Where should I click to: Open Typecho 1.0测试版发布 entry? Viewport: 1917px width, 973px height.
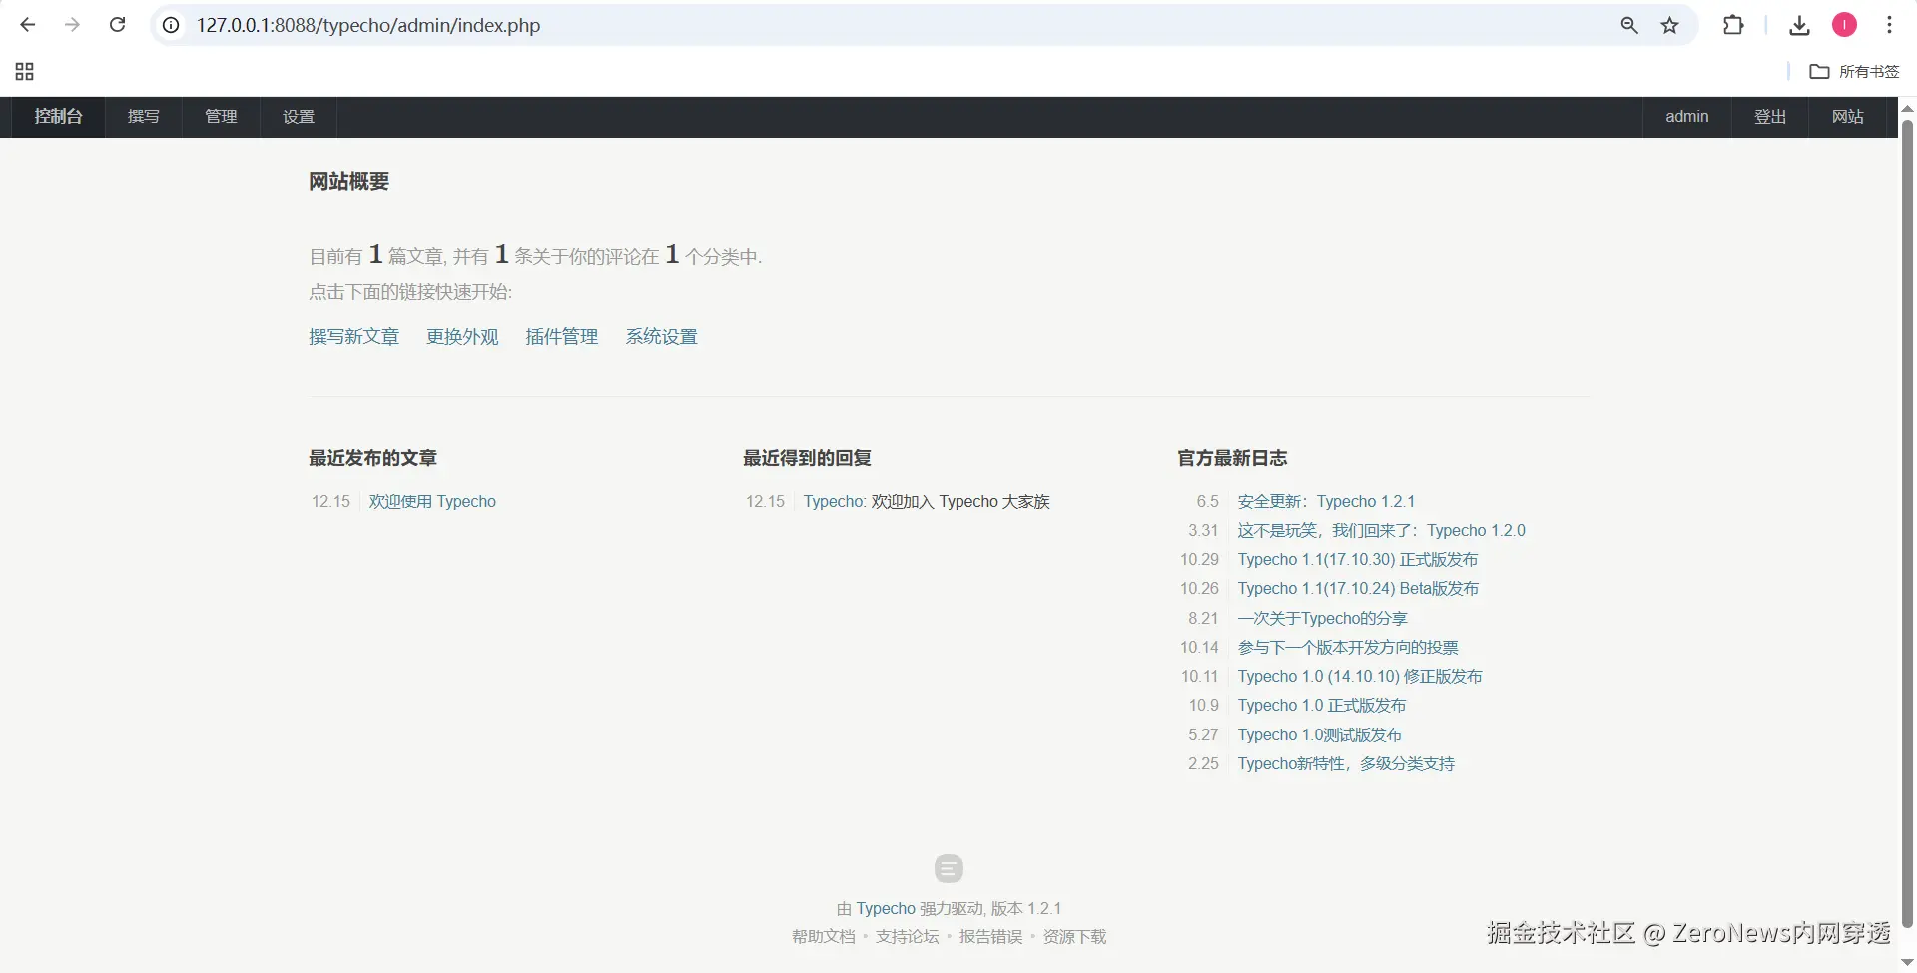coord(1320,734)
